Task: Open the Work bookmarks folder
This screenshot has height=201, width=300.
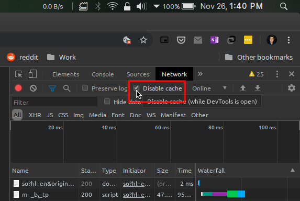Action: (61, 57)
